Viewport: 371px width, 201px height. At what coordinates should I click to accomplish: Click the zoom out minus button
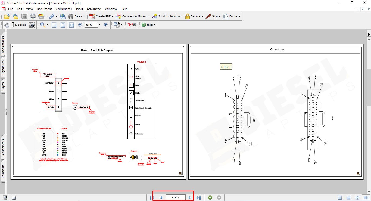[x=80, y=25]
